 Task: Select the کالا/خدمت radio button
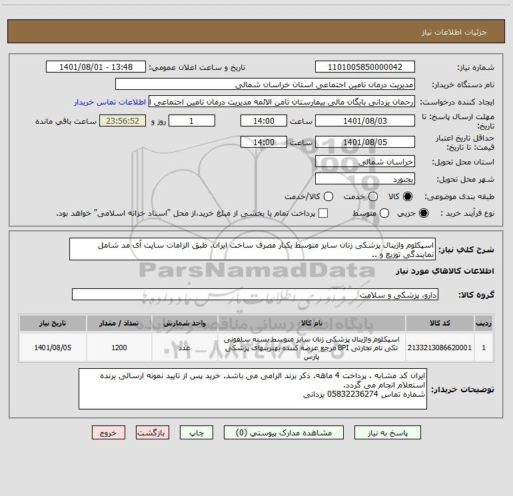click(x=328, y=196)
